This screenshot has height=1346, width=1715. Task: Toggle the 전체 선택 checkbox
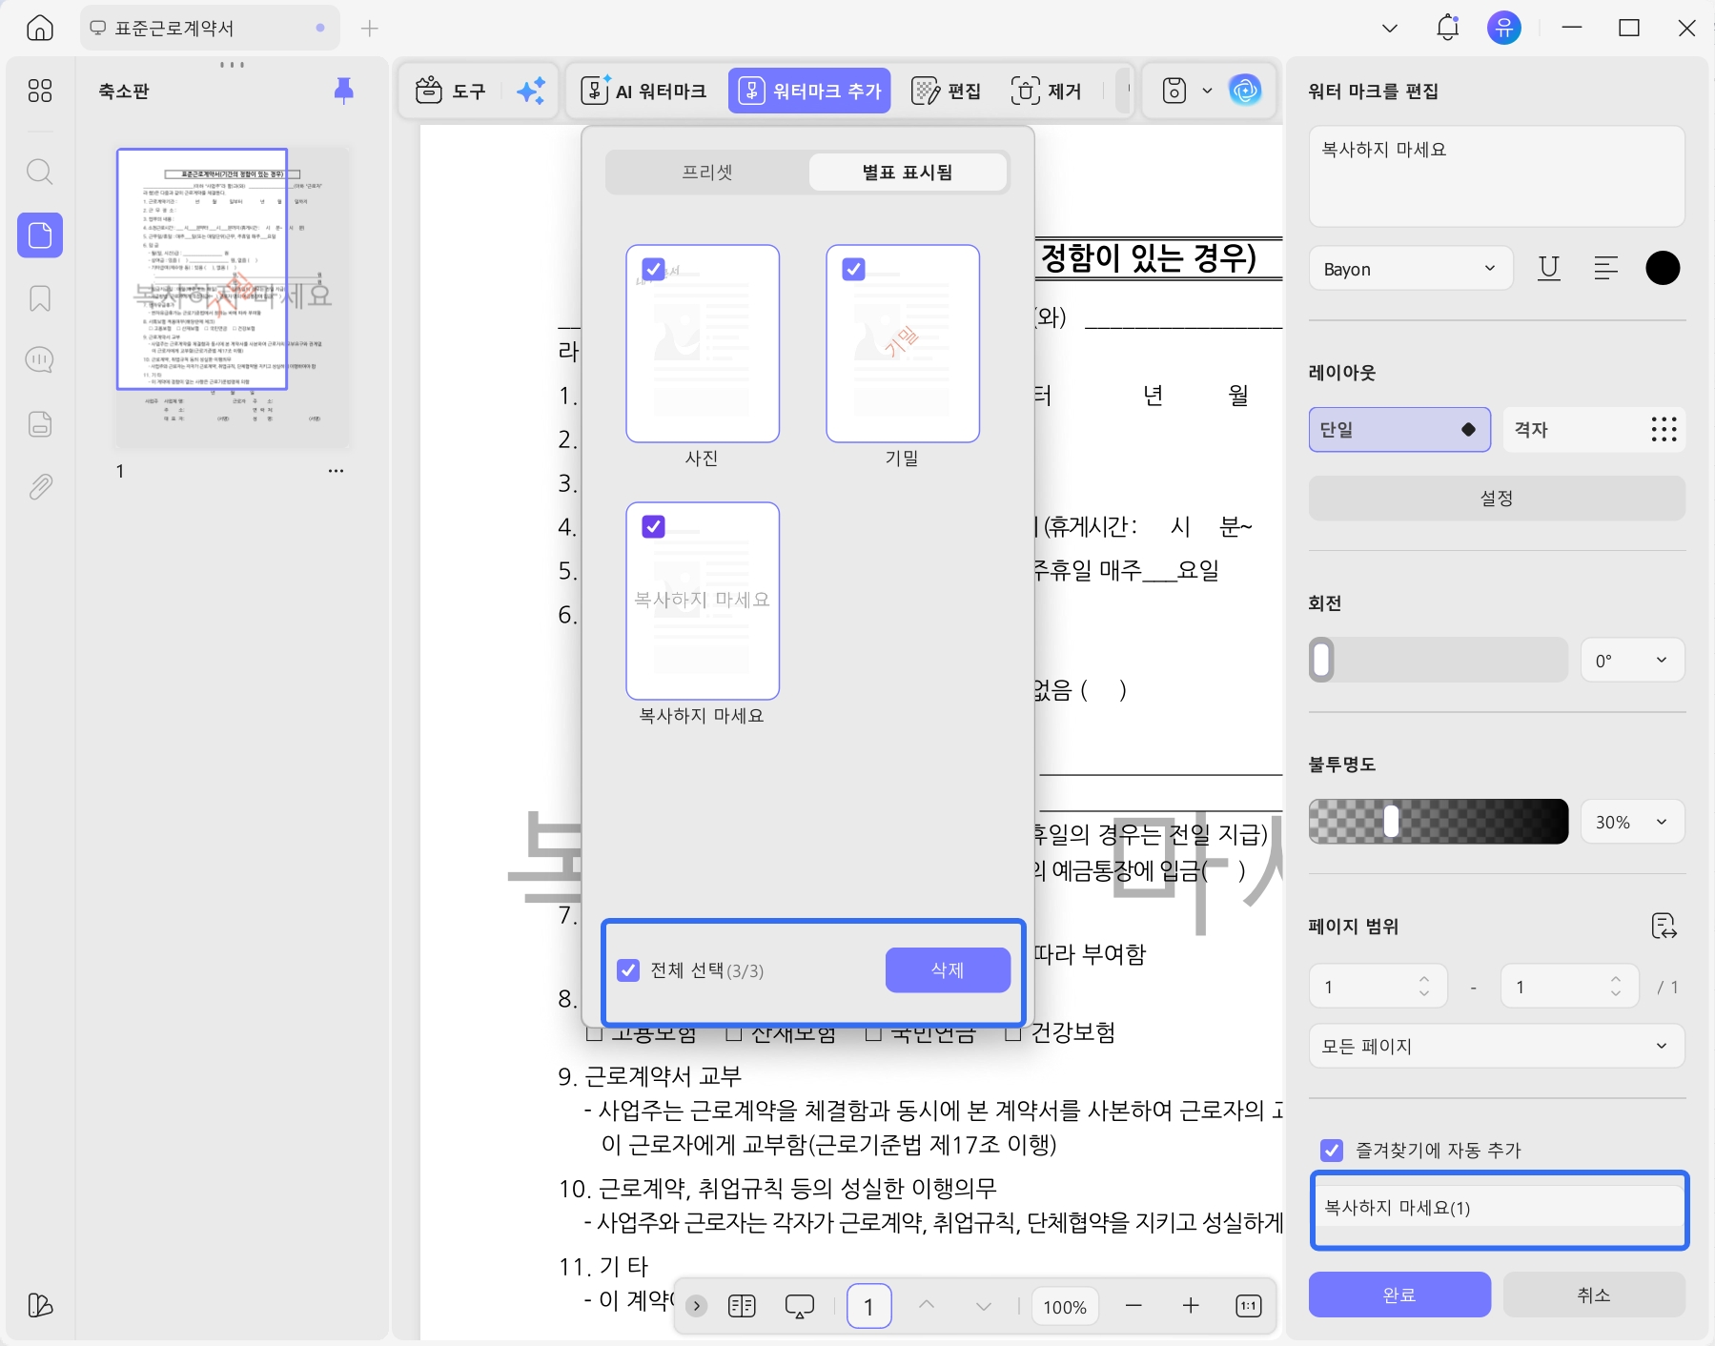(628, 970)
